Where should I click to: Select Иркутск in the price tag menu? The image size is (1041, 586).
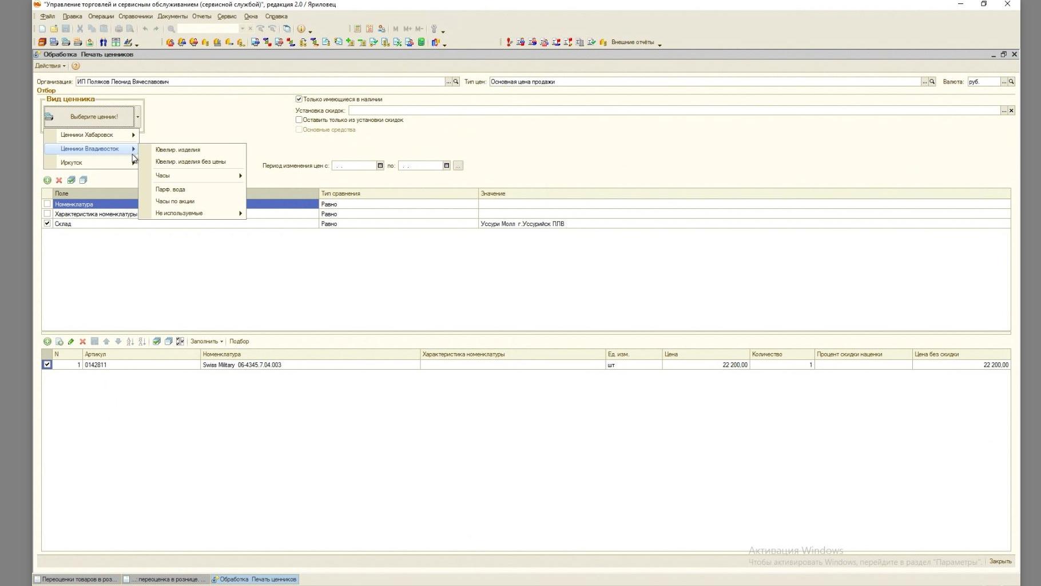92,163
